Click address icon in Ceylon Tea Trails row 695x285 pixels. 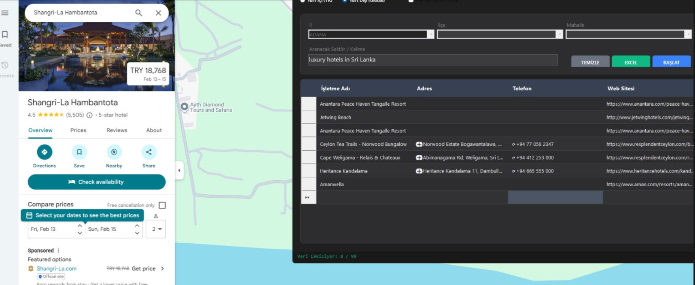tap(419, 144)
